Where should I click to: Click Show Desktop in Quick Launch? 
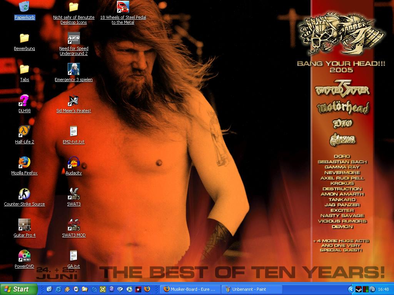(49, 289)
